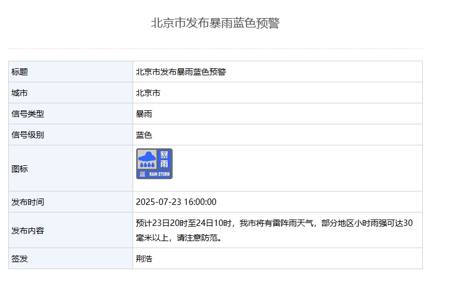Select the warning content text starting 预计23日20时
Image resolution: width=462 pixels, height=282 pixels.
(x=274, y=230)
